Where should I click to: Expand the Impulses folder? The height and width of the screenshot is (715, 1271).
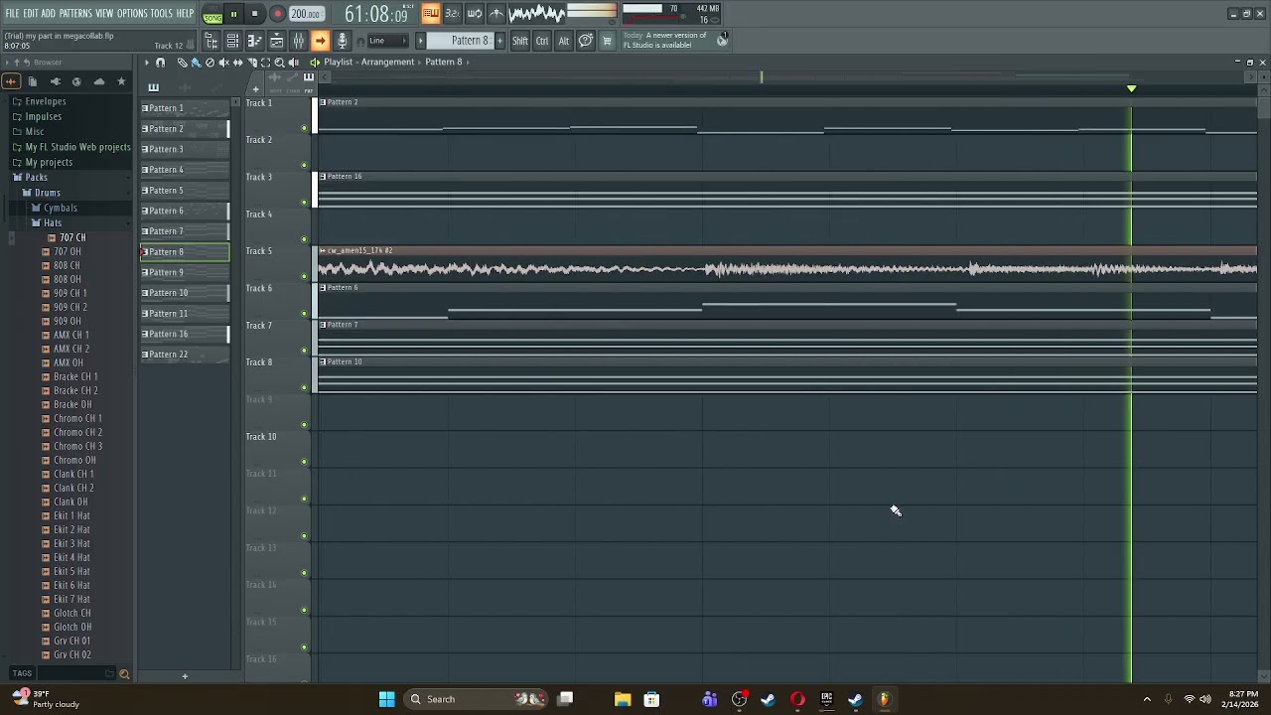(x=43, y=116)
